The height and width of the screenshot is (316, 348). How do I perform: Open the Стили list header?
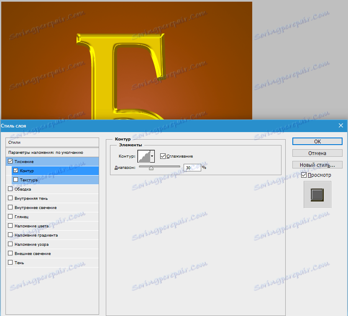tap(52, 143)
